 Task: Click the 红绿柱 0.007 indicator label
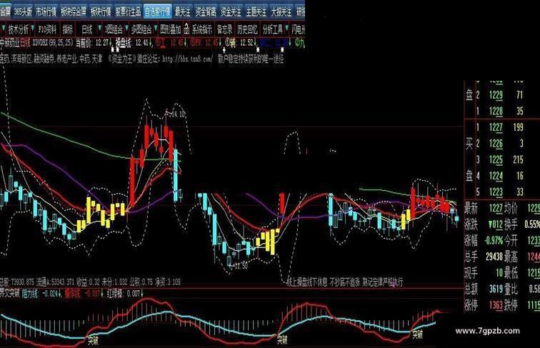(x=124, y=294)
